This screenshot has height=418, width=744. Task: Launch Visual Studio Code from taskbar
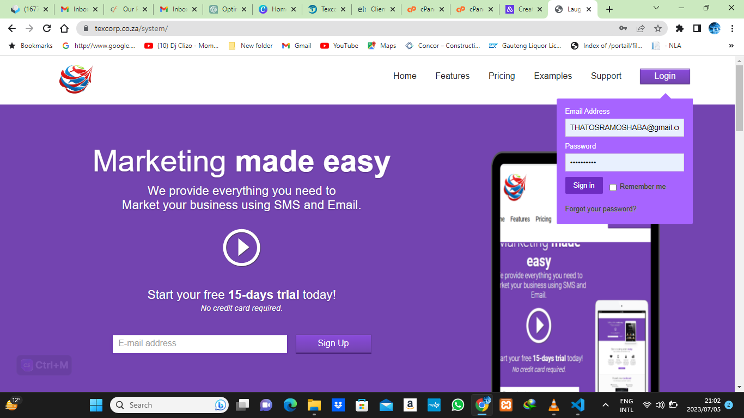coord(577,405)
